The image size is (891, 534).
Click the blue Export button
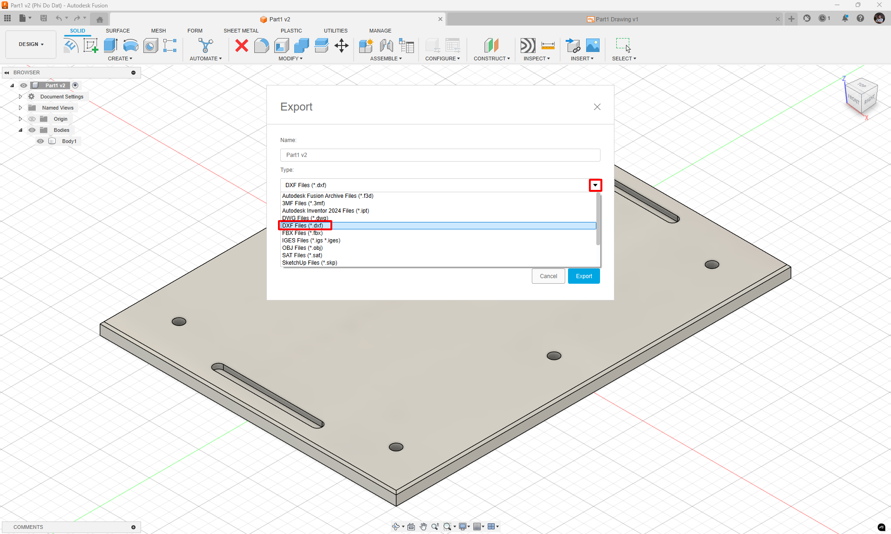584,276
